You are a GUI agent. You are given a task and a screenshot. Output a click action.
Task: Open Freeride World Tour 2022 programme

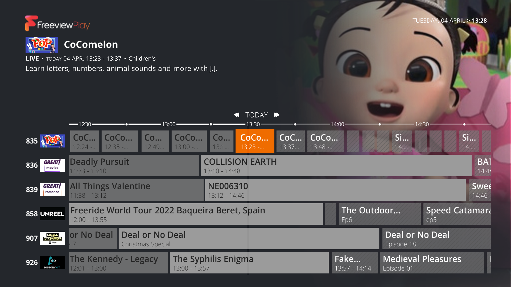[196, 214]
